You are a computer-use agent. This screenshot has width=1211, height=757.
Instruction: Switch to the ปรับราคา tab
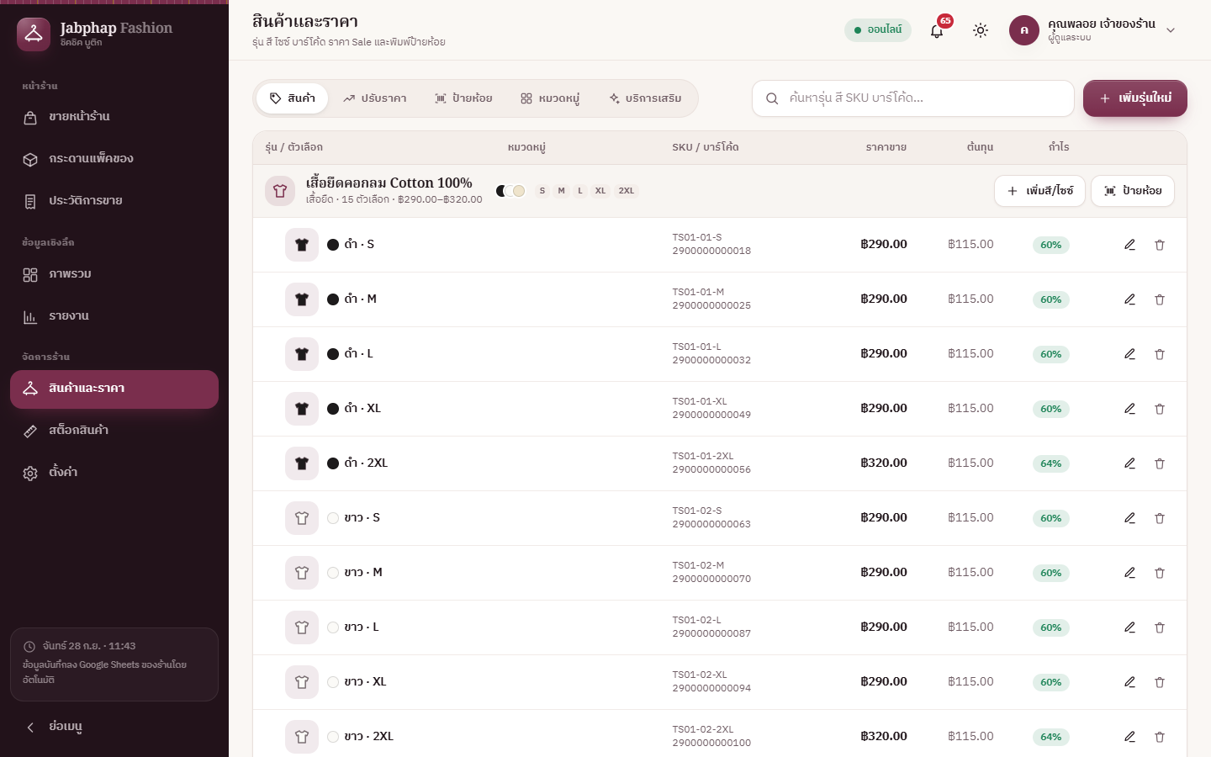coord(374,98)
